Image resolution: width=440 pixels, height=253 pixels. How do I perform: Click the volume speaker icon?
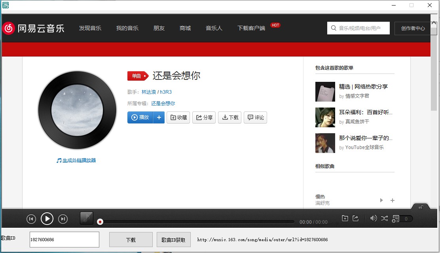pos(373,218)
